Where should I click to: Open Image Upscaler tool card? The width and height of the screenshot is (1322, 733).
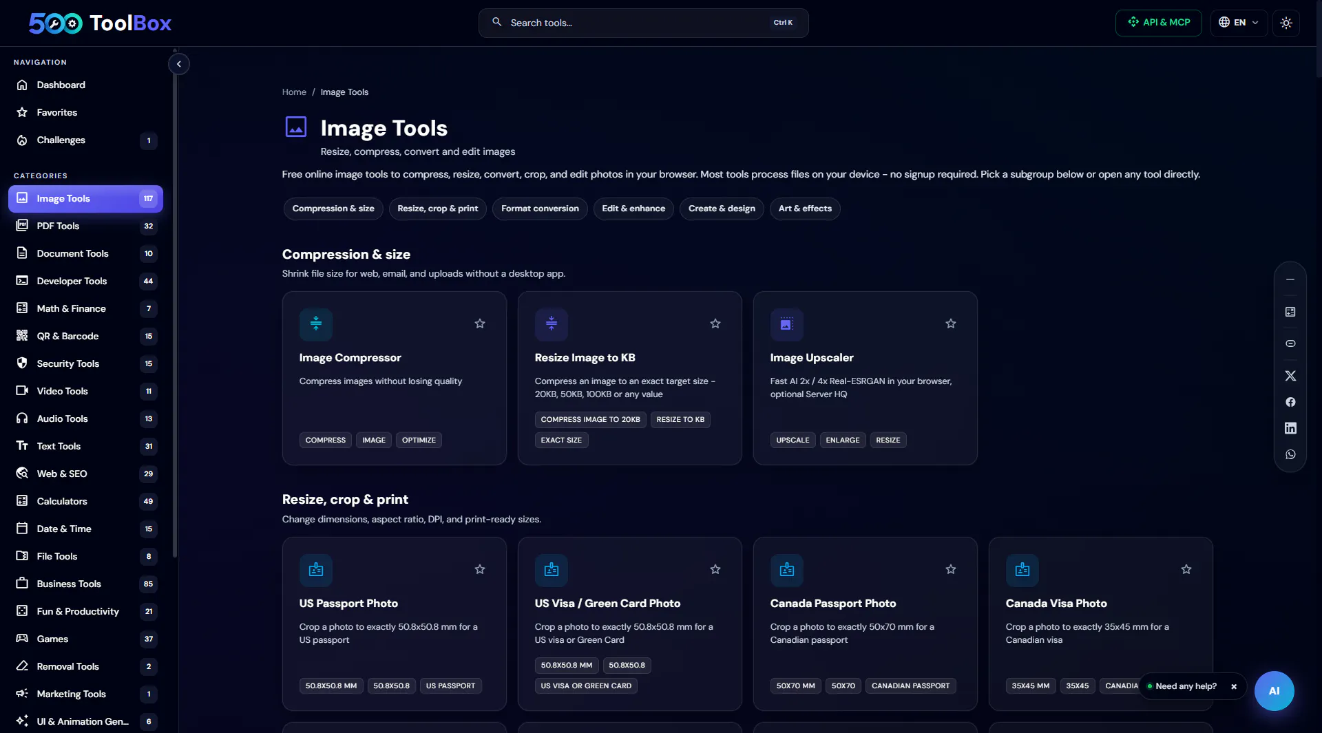pos(865,378)
